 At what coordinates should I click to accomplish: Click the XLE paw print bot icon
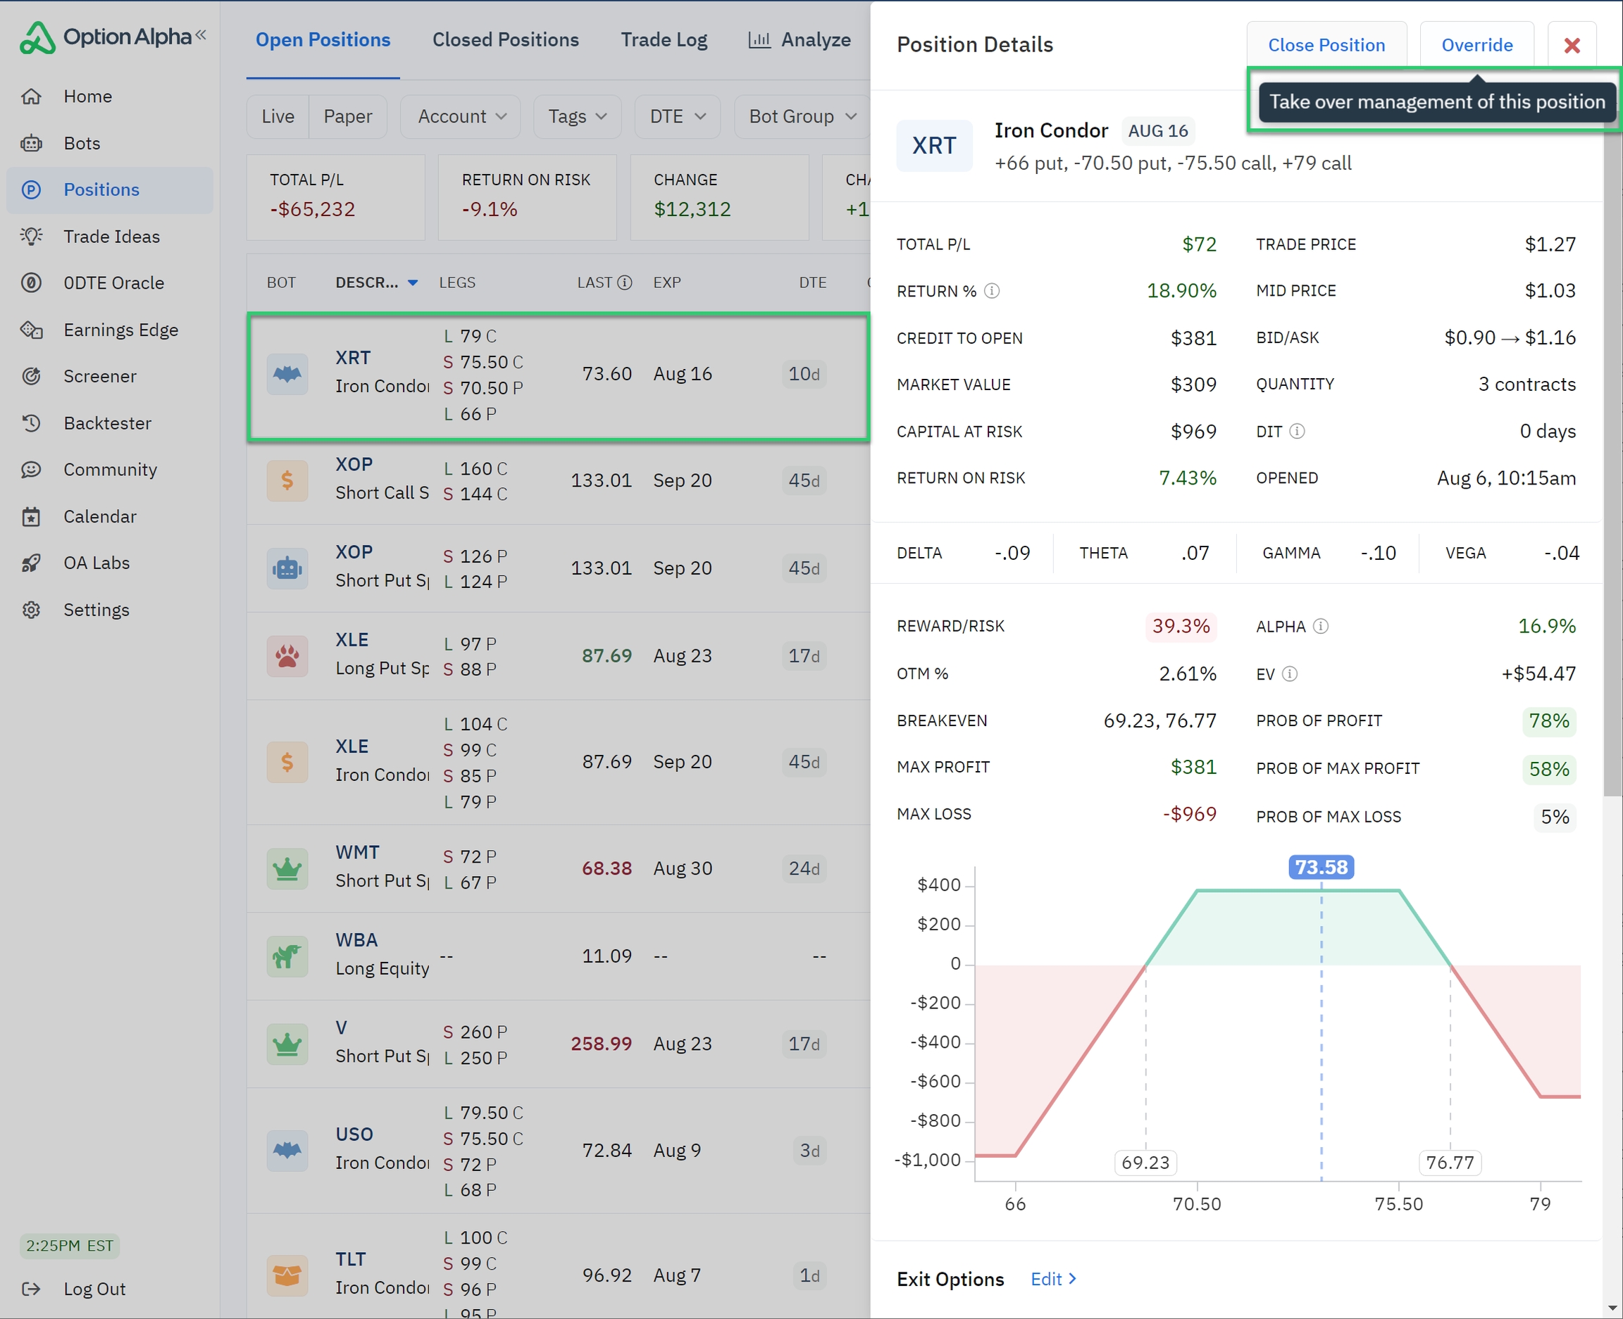(x=287, y=656)
